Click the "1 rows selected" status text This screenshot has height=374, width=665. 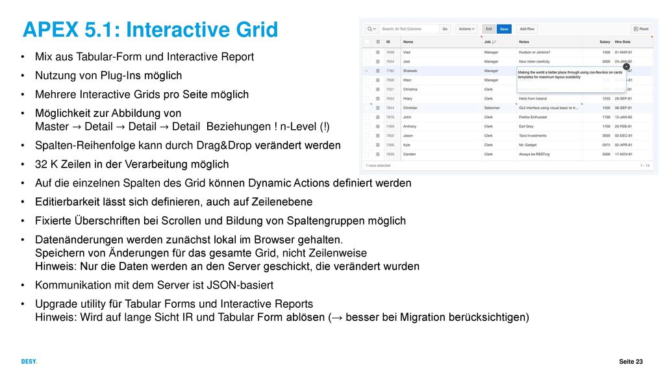coord(378,166)
